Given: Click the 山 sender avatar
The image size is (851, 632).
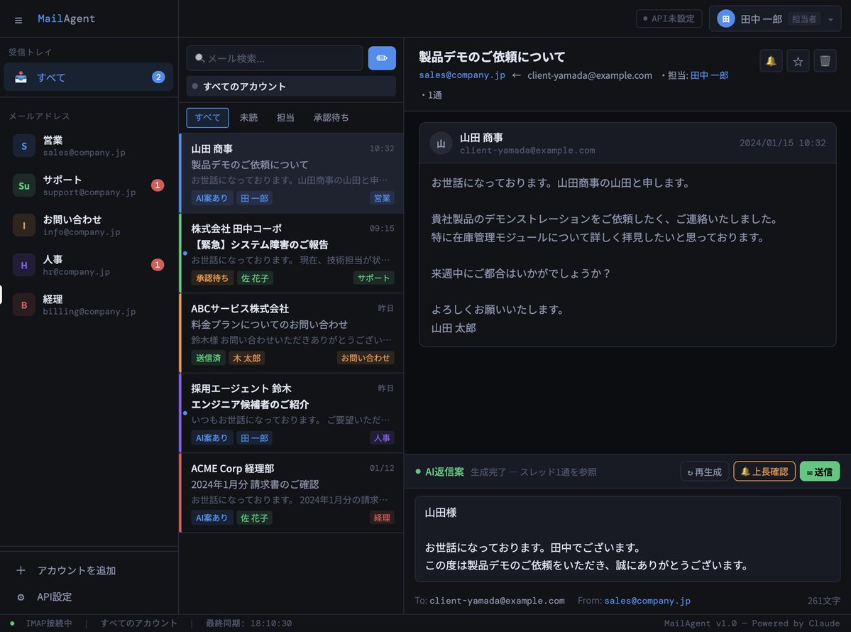Looking at the screenshot, I should 441,143.
